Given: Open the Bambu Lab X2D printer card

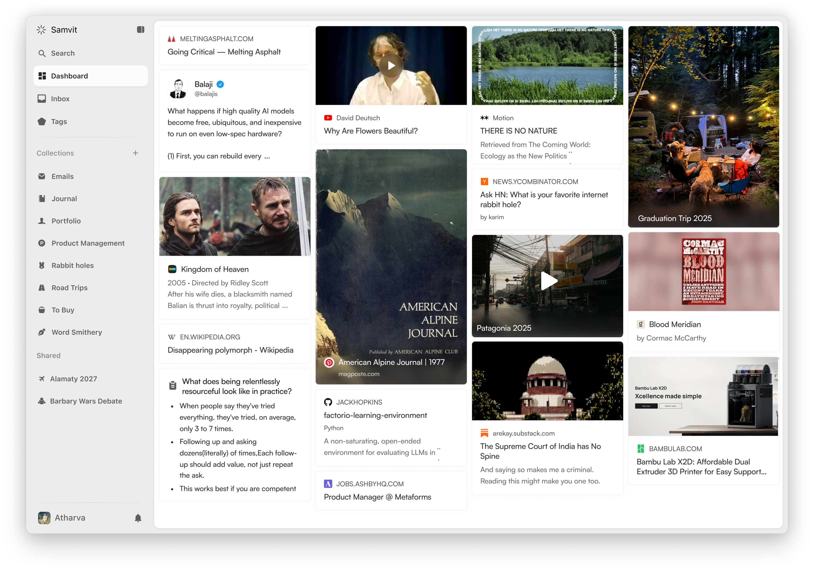Looking at the screenshot, I should [704, 421].
